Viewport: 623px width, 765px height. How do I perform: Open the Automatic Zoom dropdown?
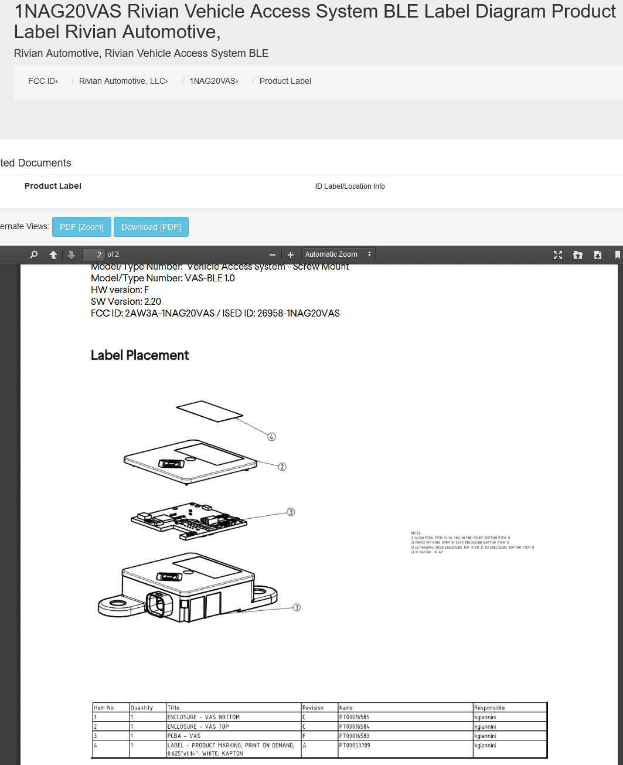(338, 254)
